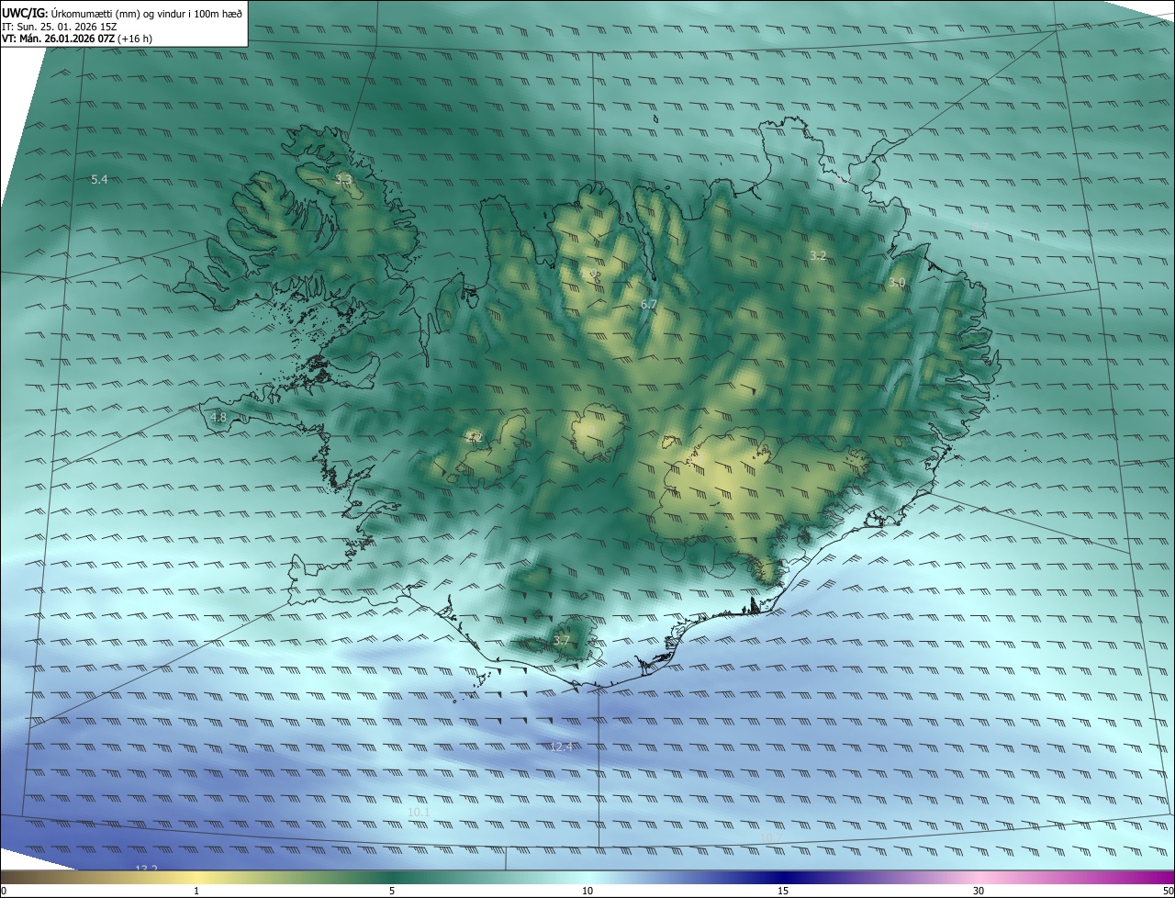Click the 3.0 value label on the map
Viewport: 1175px width, 898px height.
click(x=897, y=283)
